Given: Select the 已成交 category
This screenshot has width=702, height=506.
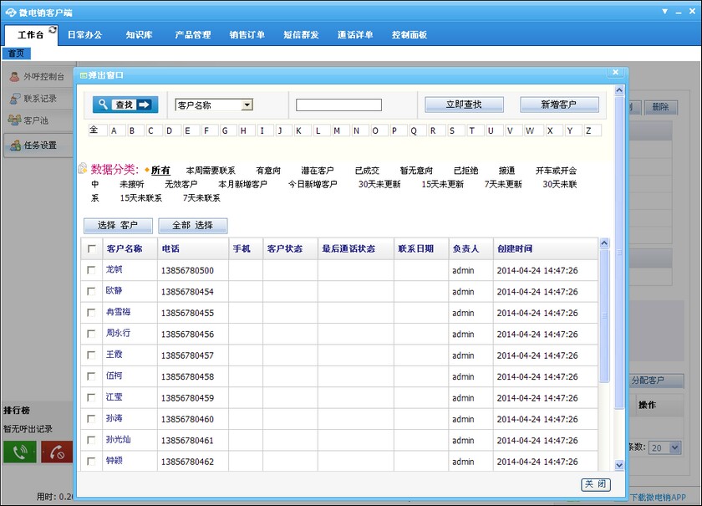Looking at the screenshot, I should click(367, 171).
